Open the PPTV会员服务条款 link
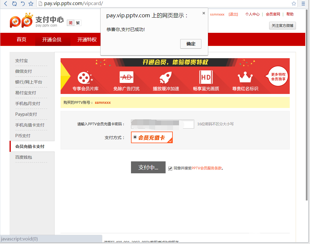The height and width of the screenshot is (244, 310). coord(206,168)
